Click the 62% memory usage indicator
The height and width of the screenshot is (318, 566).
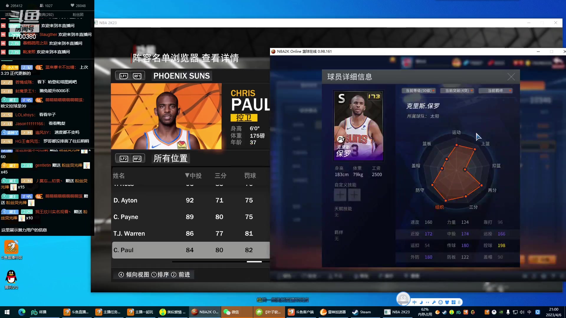[x=425, y=312]
